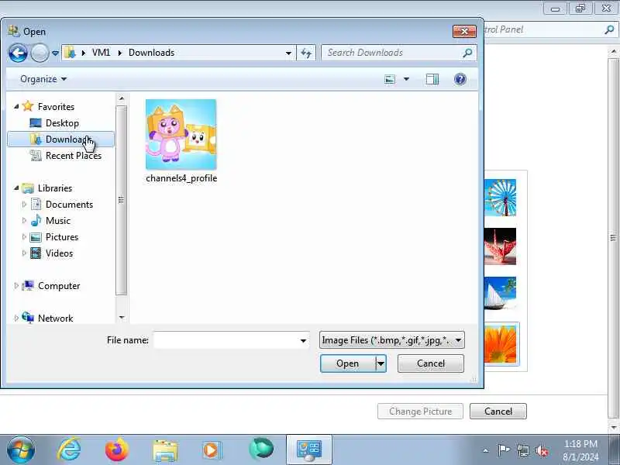Screen dimensions: 620x465
Task: Click the channels4_profile file name
Action: tap(181, 178)
